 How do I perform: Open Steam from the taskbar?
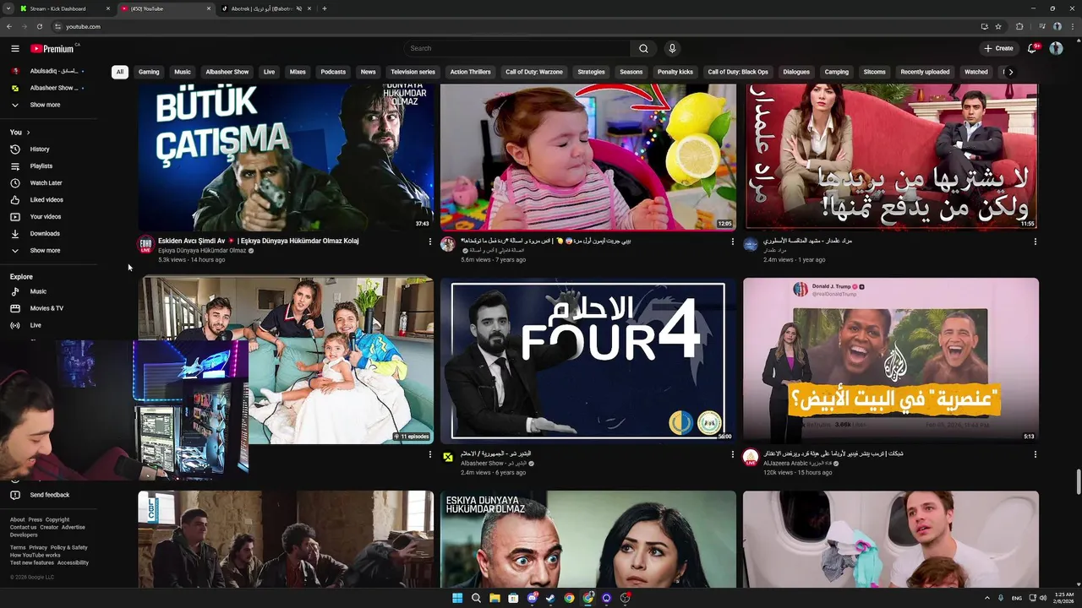click(x=550, y=598)
